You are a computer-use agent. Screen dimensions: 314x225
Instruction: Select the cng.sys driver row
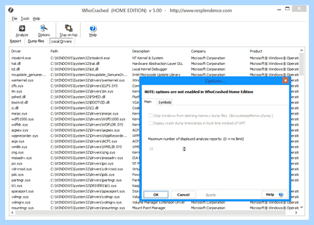75,153
